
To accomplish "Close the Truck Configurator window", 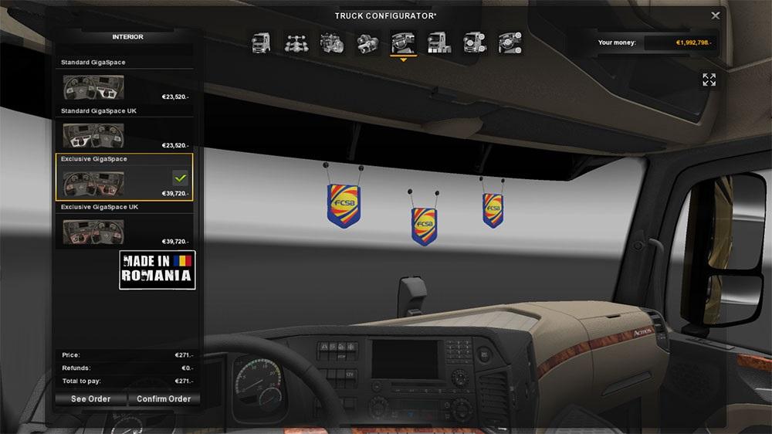I will [x=716, y=15].
